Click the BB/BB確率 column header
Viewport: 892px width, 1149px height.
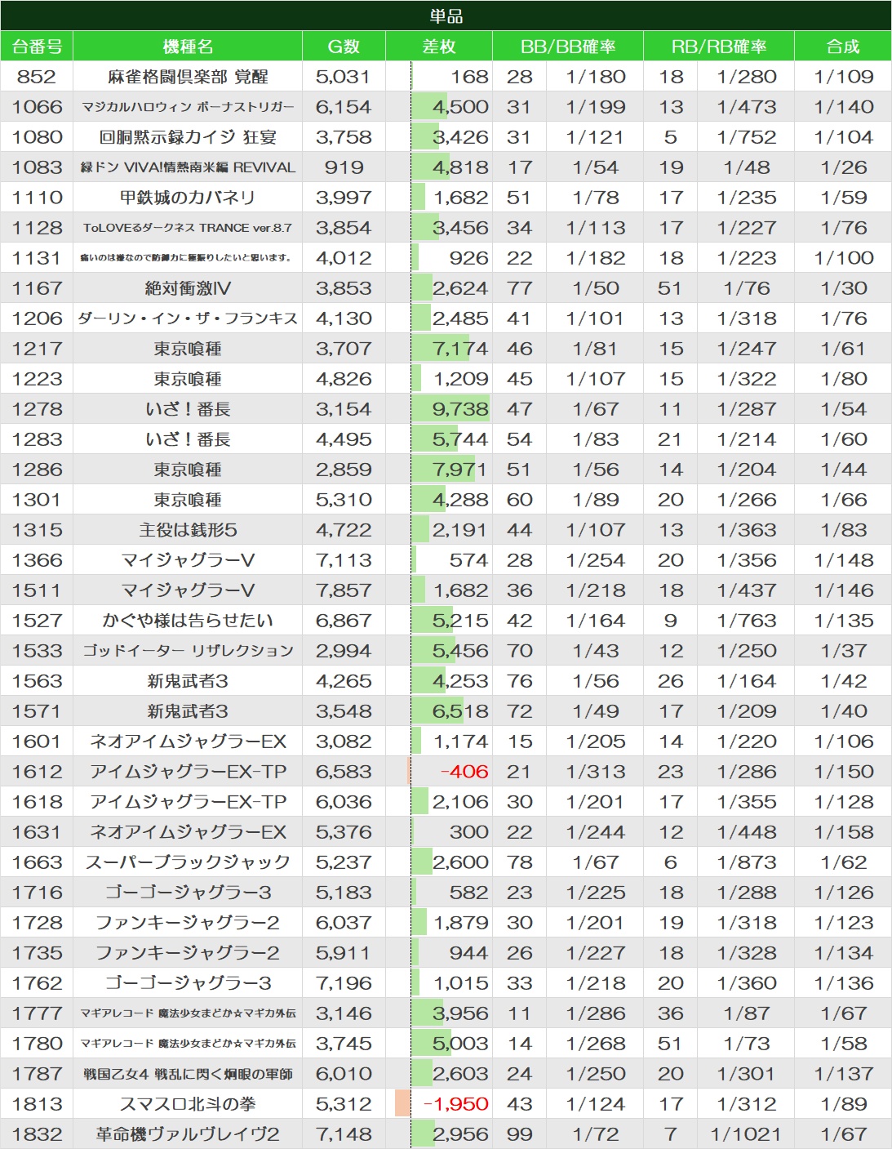point(568,47)
